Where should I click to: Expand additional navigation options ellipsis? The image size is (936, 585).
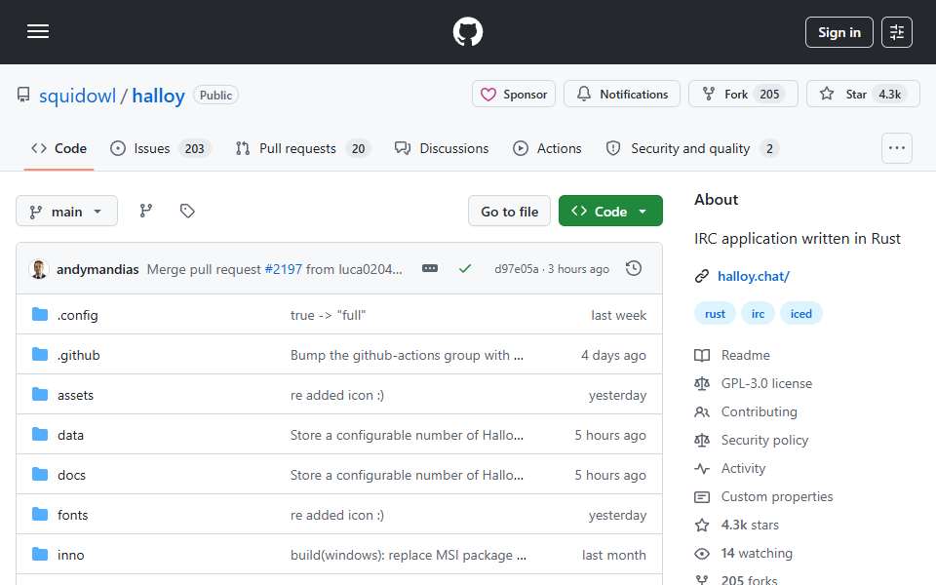pos(897,148)
